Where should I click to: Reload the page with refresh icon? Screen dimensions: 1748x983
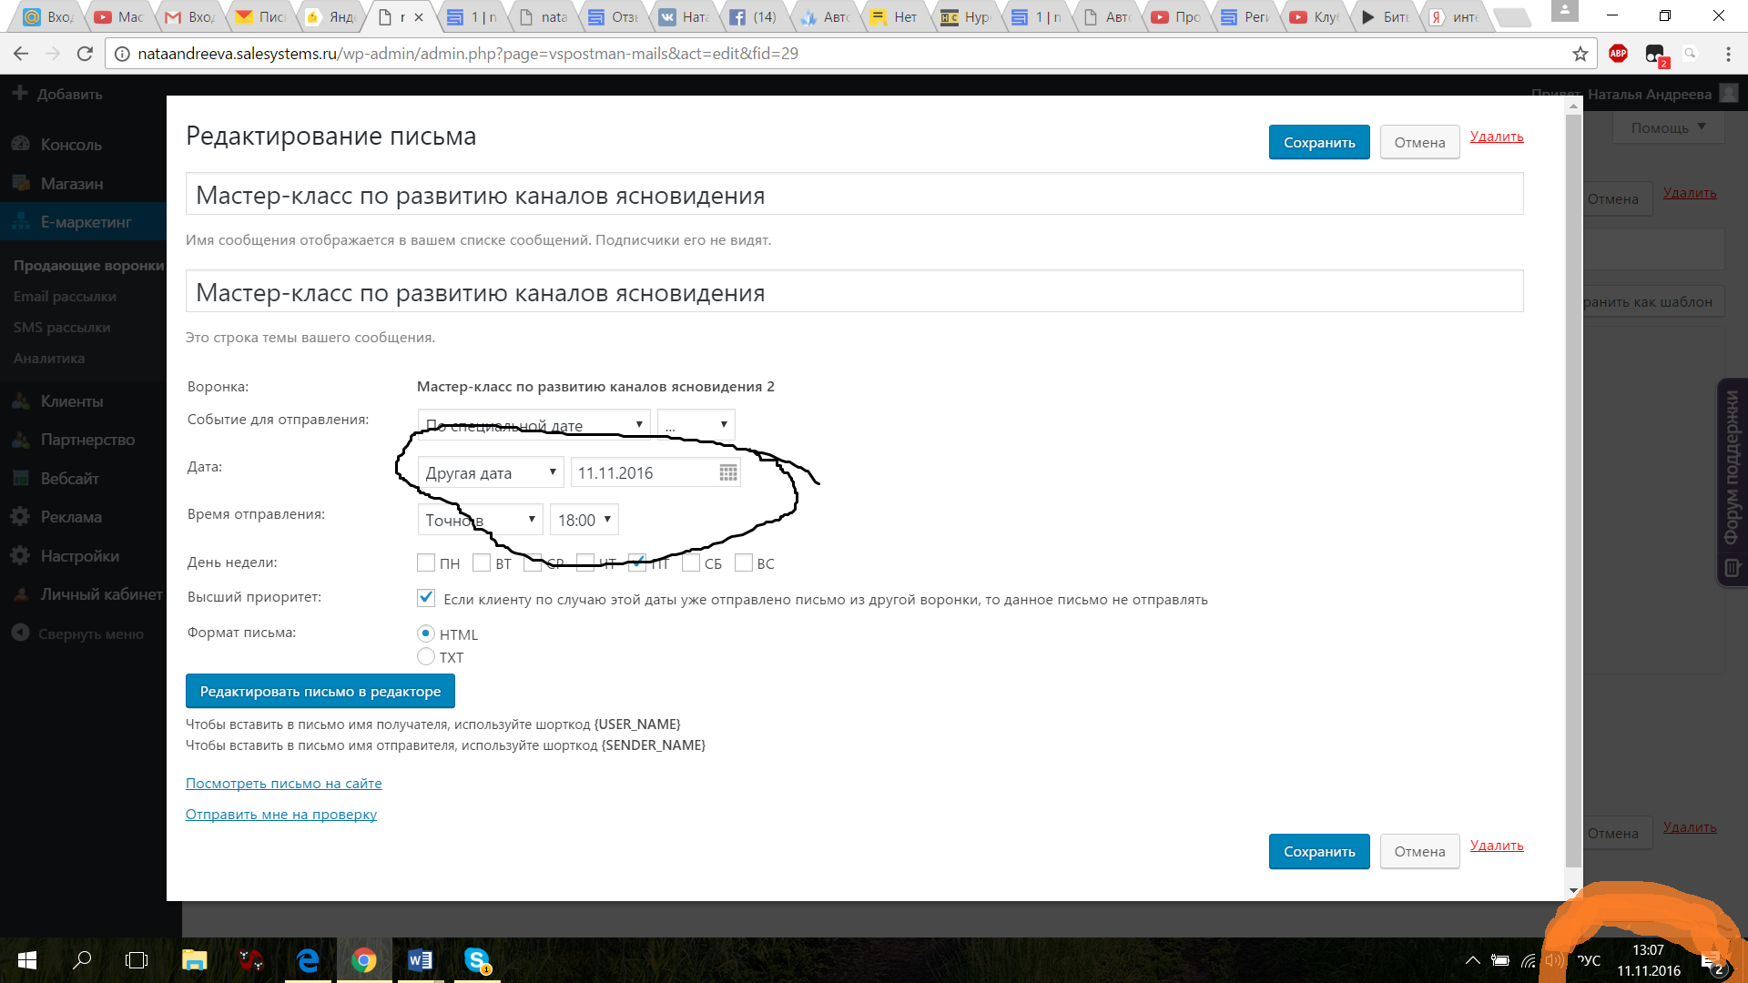[85, 54]
